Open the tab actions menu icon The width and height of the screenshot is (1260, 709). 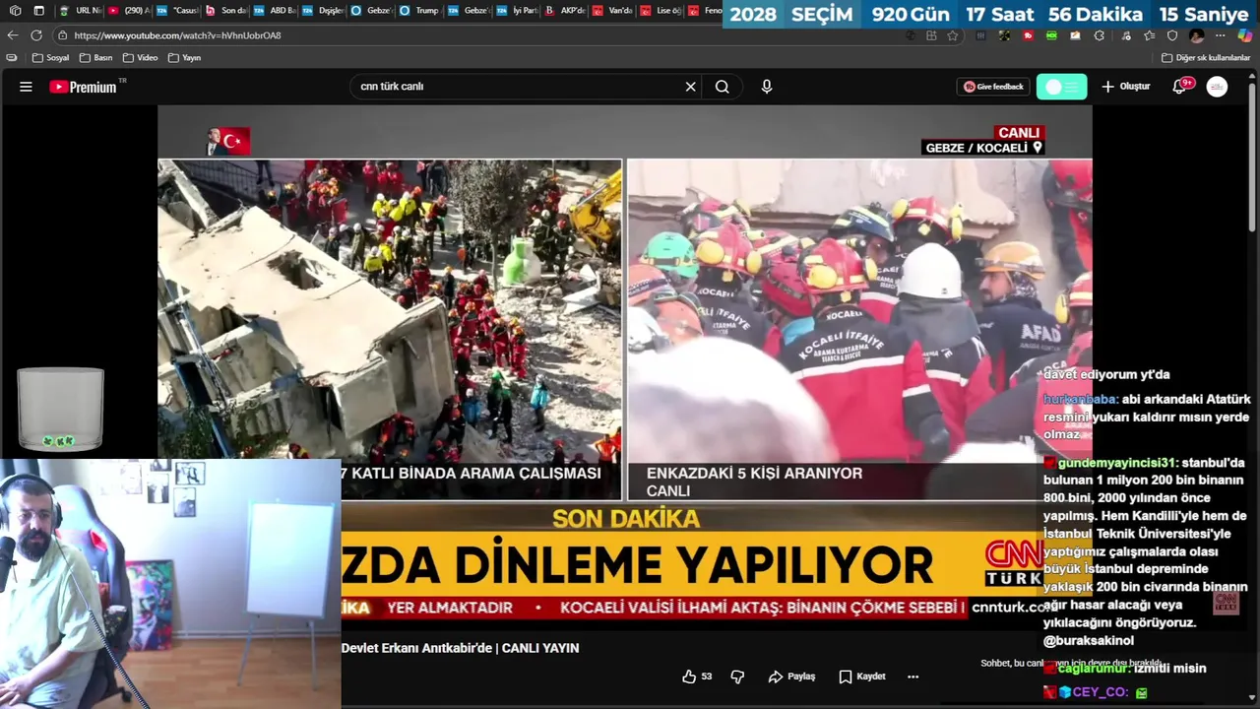[x=39, y=11]
